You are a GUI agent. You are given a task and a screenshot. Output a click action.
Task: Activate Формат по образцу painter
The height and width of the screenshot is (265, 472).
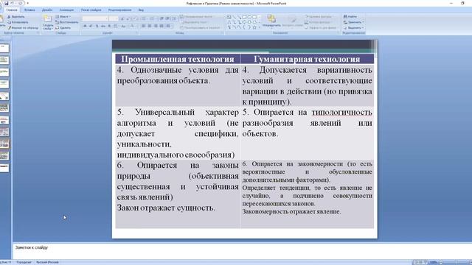tap(23, 28)
